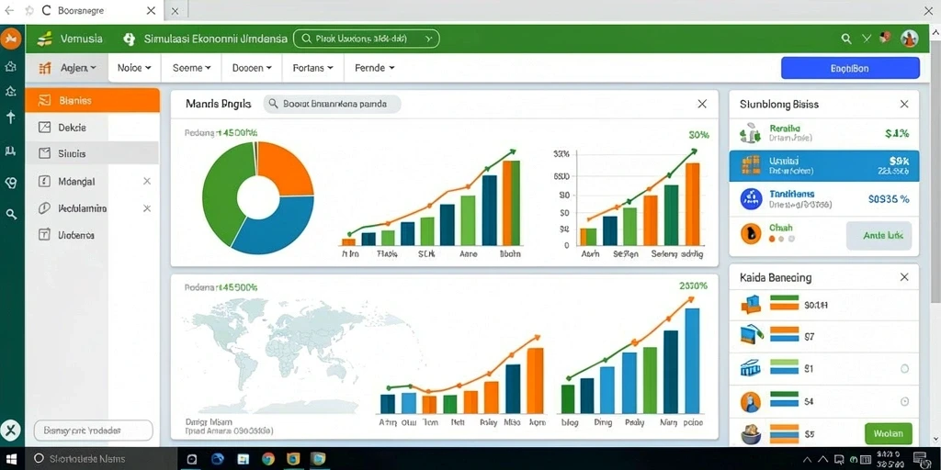941x470 pixels.
Task: Toggle the round indicator on the $4 row
Action: (x=905, y=402)
